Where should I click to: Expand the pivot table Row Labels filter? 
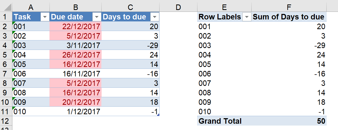pos(247,17)
